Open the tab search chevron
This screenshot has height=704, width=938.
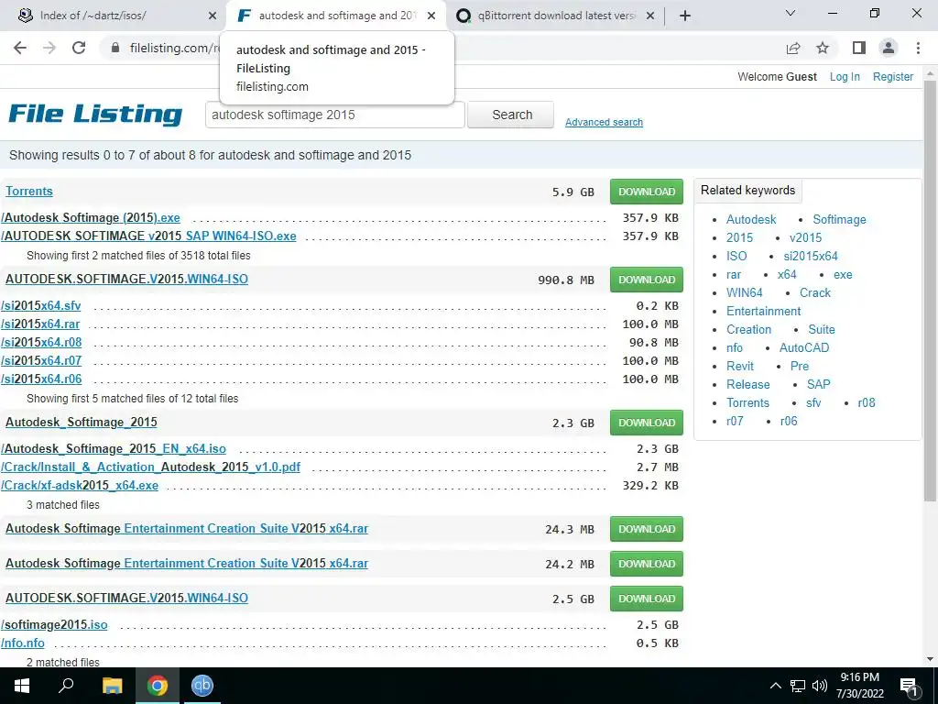tap(791, 13)
